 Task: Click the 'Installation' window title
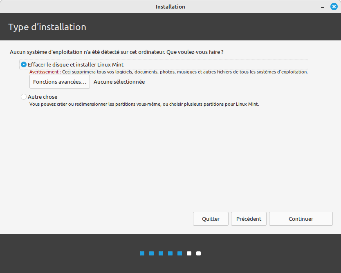[170, 7]
